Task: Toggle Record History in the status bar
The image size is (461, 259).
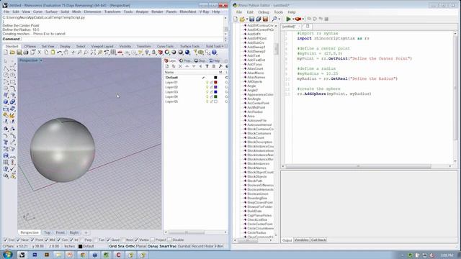Action: (203, 246)
